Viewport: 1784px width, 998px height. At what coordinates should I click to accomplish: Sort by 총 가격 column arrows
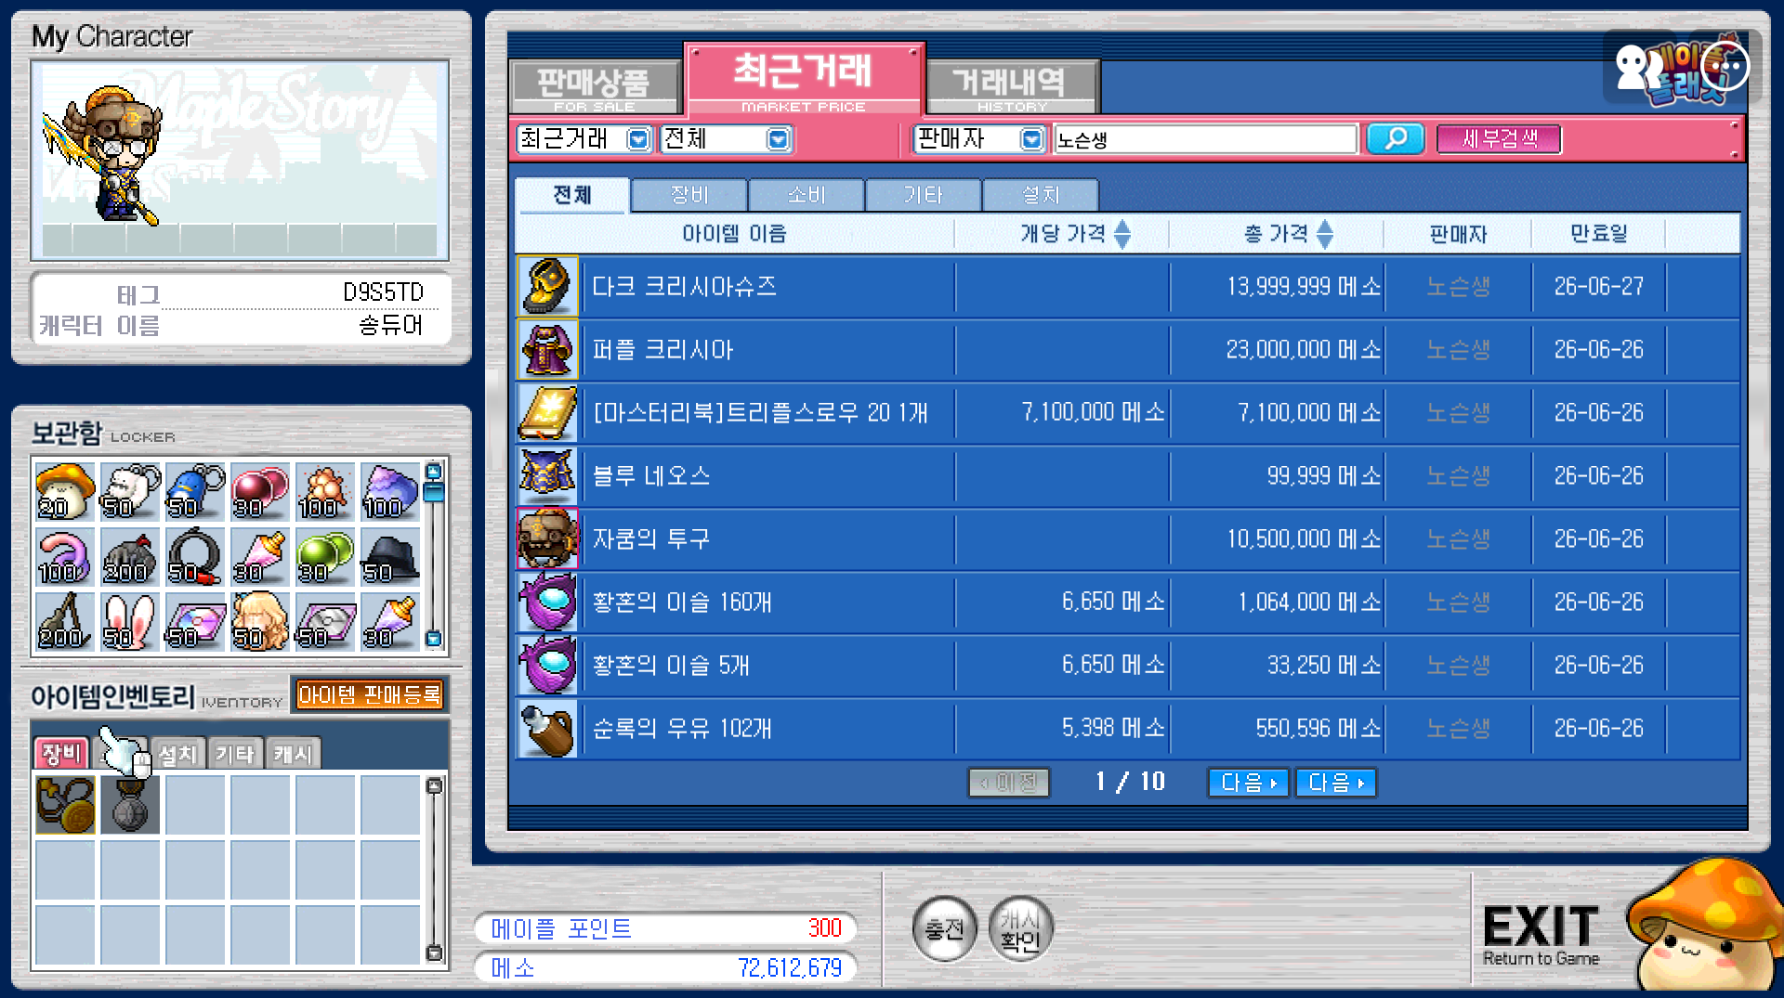[x=1325, y=234]
